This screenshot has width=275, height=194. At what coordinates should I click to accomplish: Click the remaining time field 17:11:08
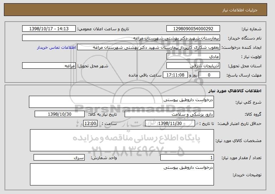pos(175,75)
